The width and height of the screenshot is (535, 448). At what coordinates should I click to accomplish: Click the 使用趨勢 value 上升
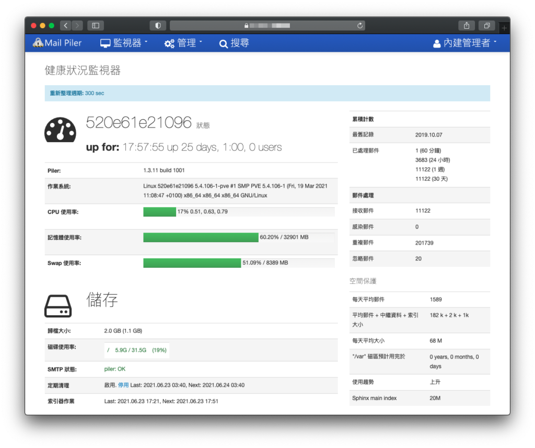[x=435, y=382]
